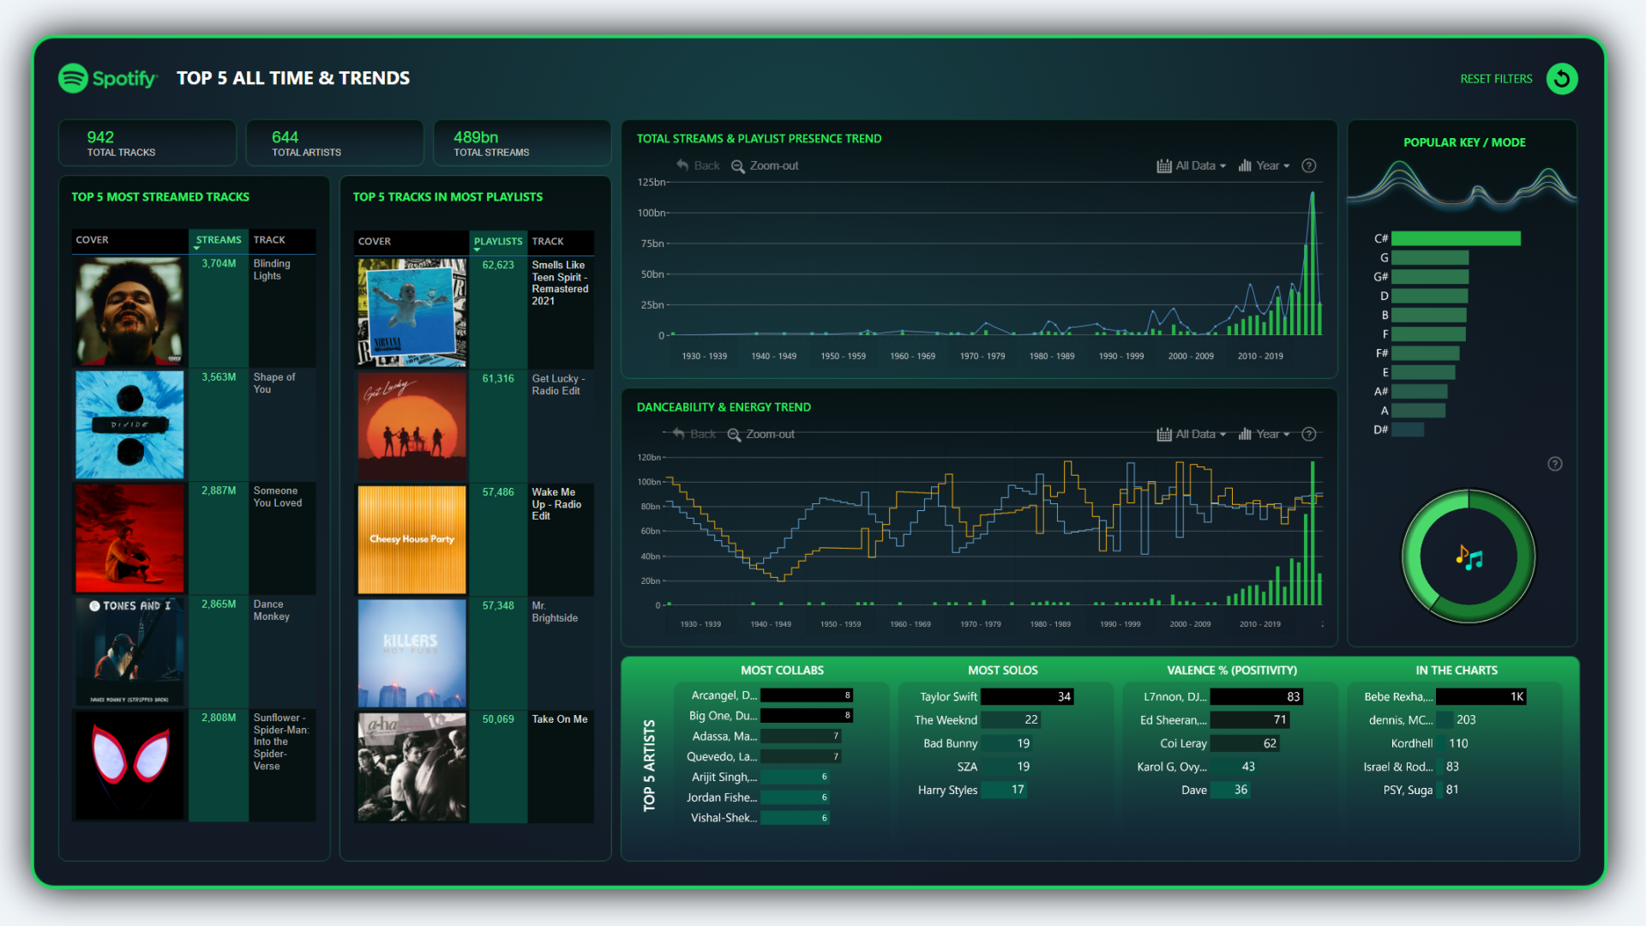Click the Zoom-out magnifier on streams trend chart
Image resolution: width=1646 pixels, height=926 pixels.
click(738, 165)
